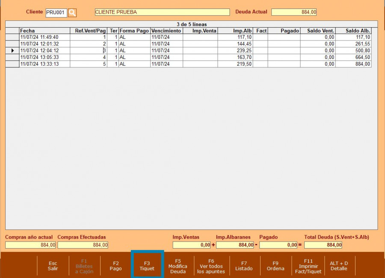The width and height of the screenshot is (385, 278).
Task: Select the F3 Tiquet button
Action: 147,266
